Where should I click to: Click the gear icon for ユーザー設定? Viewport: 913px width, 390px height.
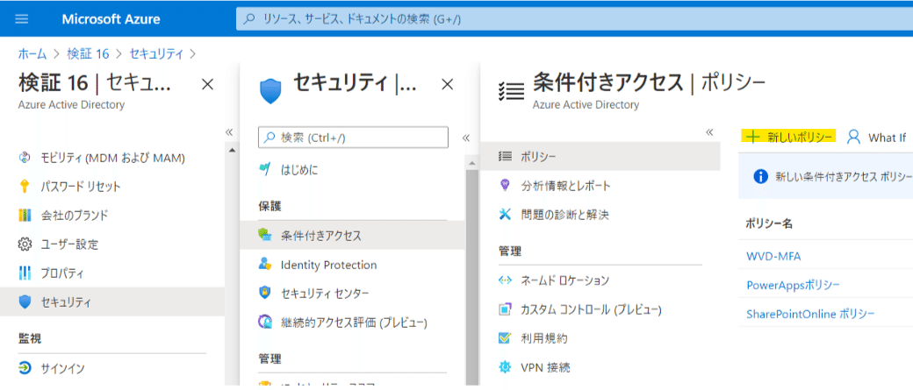coord(25,245)
